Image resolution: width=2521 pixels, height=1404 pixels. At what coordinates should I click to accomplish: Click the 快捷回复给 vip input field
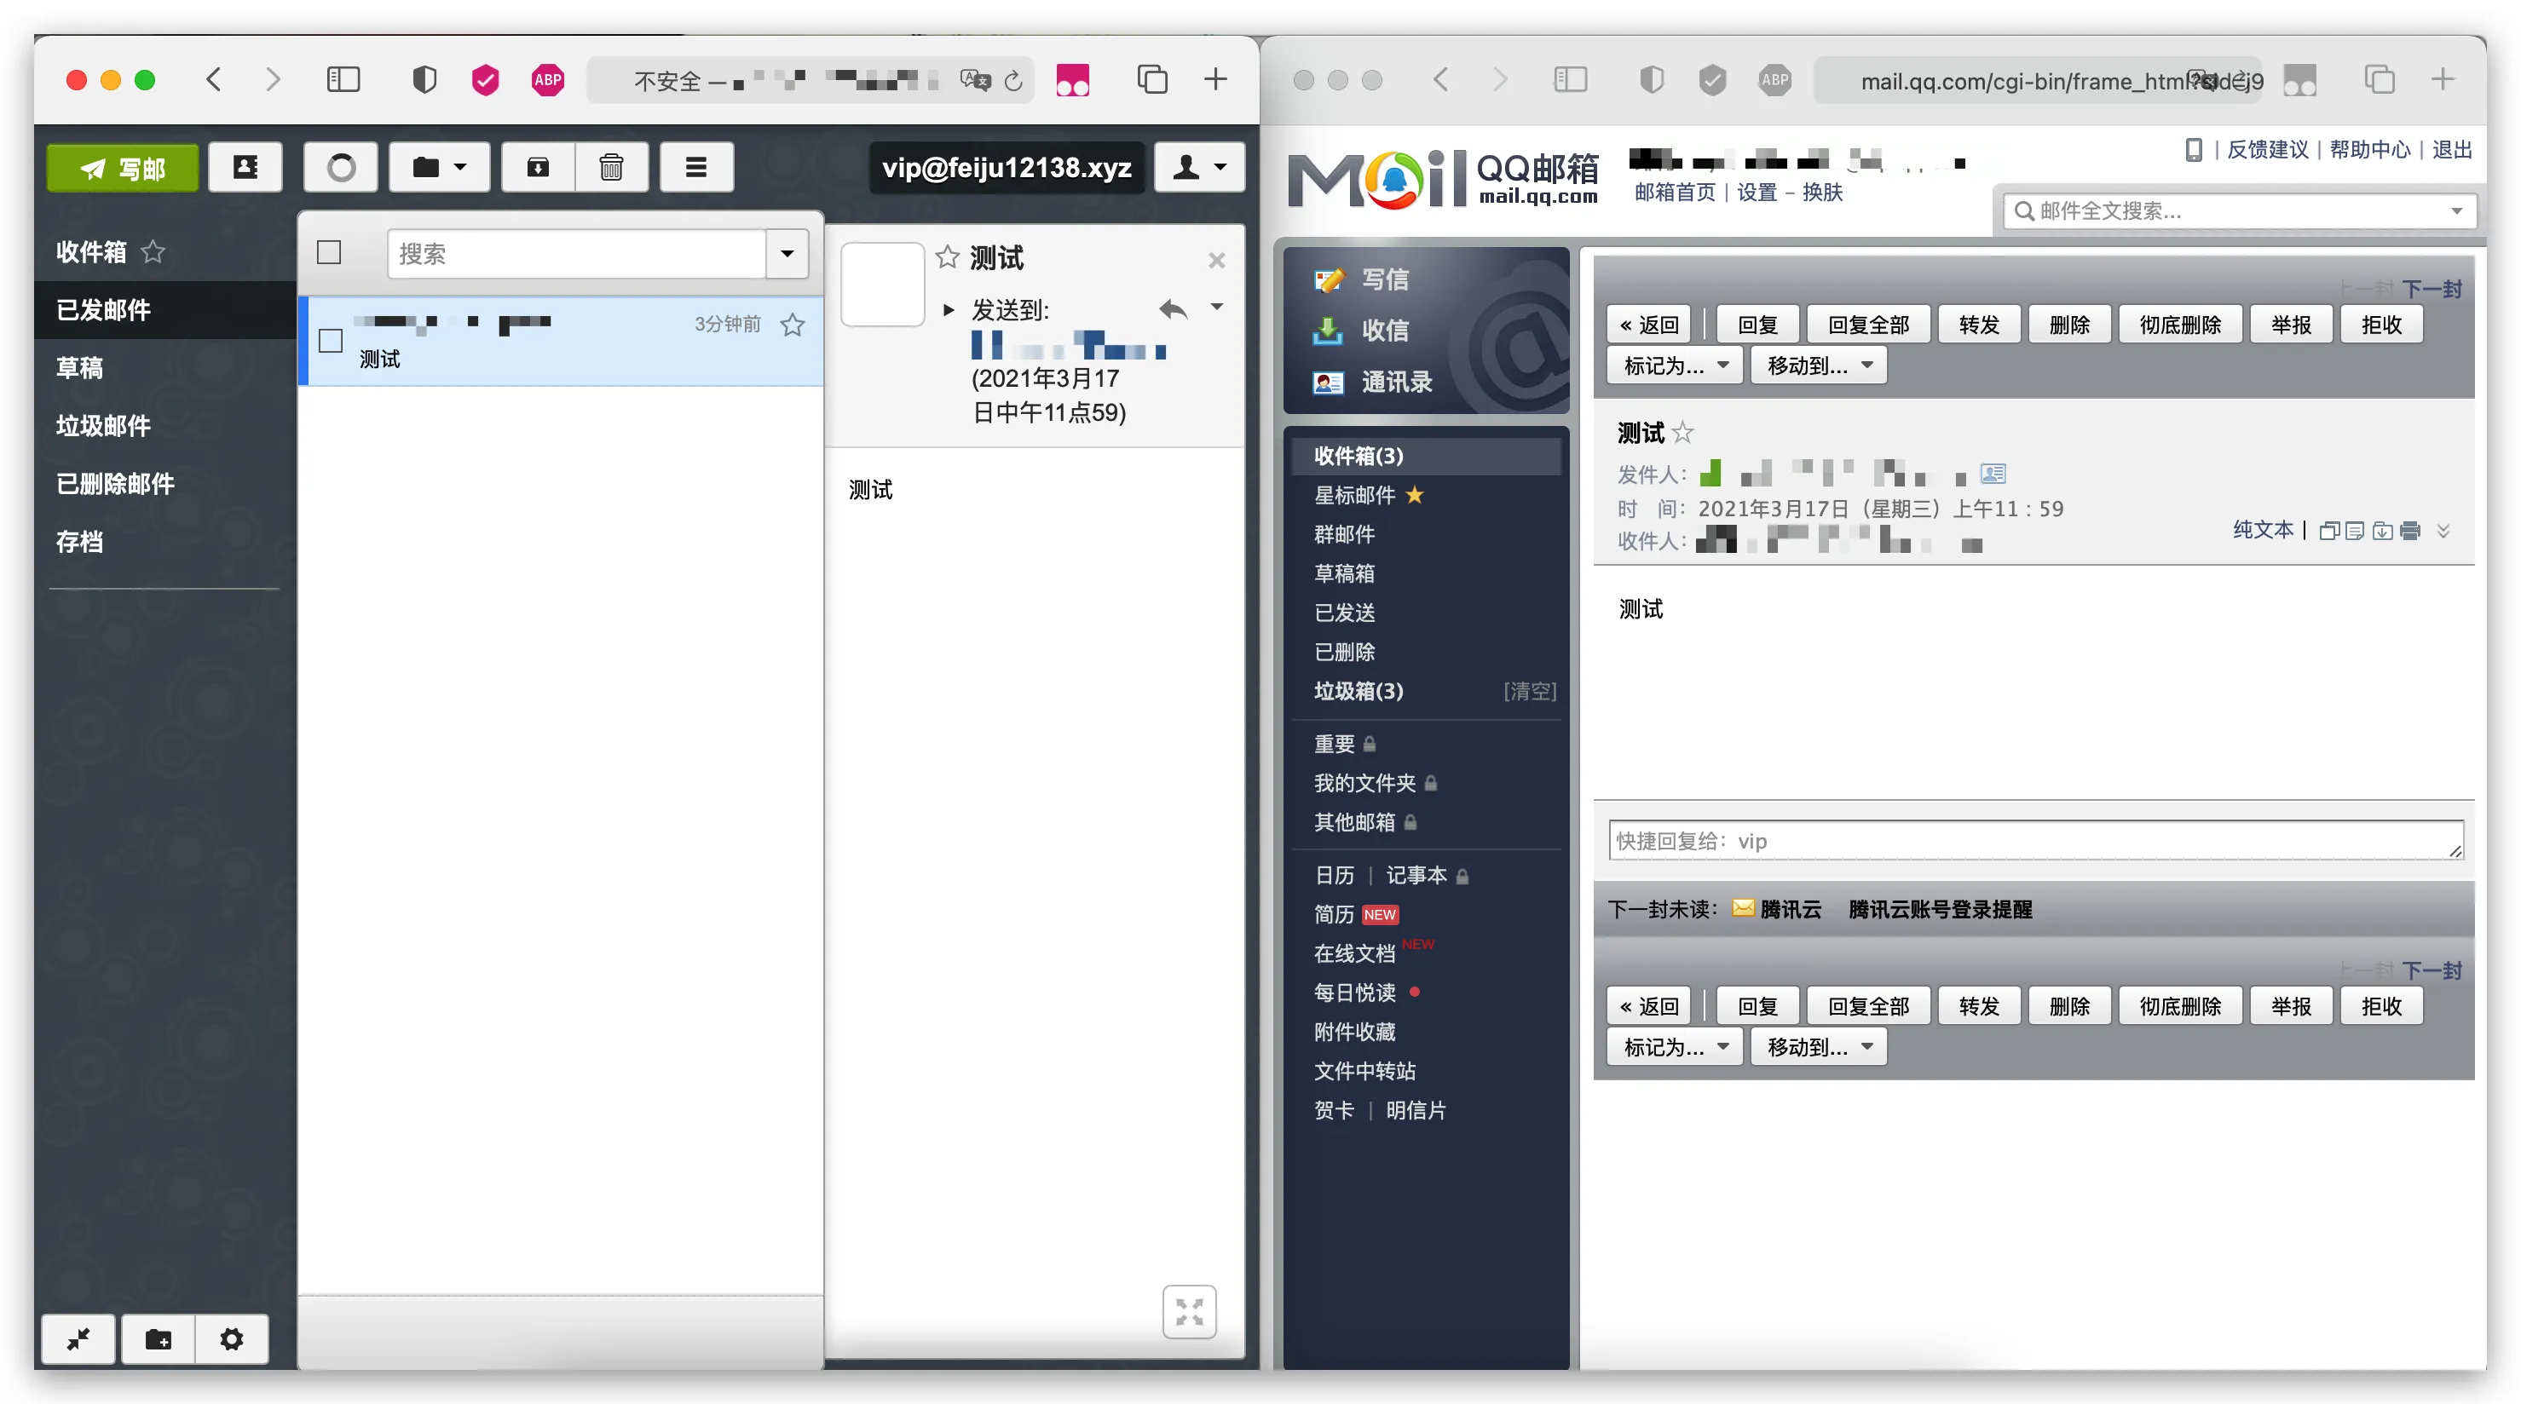[x=2035, y=842]
